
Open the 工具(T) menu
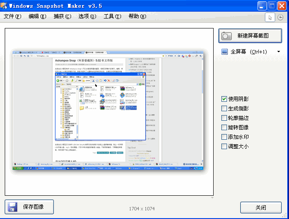coord(112,16)
